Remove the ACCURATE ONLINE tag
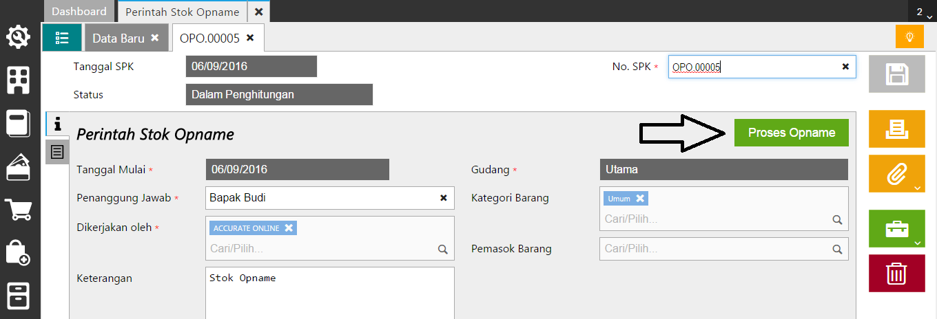 289,228
